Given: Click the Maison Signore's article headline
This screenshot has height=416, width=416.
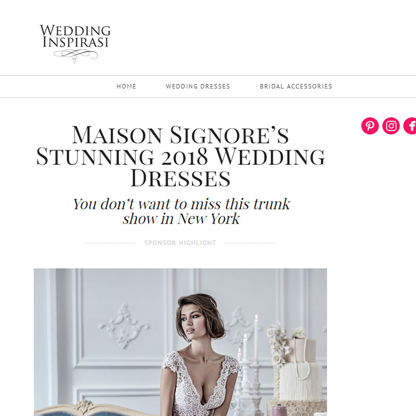Looking at the screenshot, I should click(180, 157).
